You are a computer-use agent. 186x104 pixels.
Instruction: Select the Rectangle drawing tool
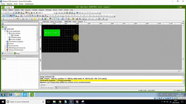[23, 19]
